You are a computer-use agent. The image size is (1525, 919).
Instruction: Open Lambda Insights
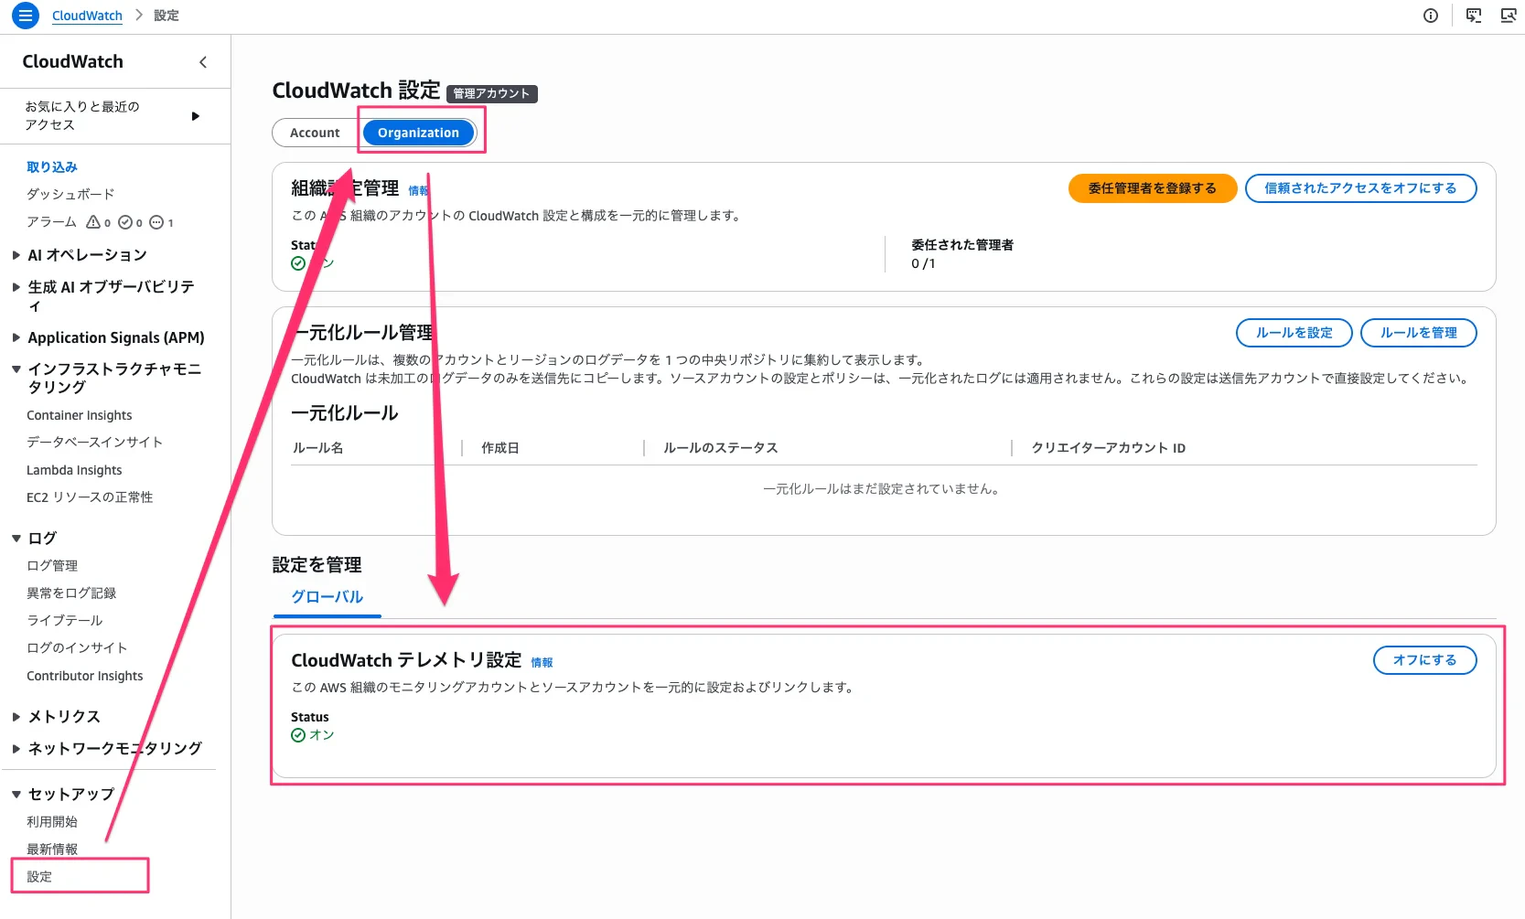pyautogui.click(x=74, y=470)
